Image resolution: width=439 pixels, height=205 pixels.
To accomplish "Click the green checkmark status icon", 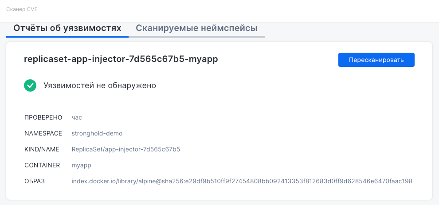I will pos(30,85).
